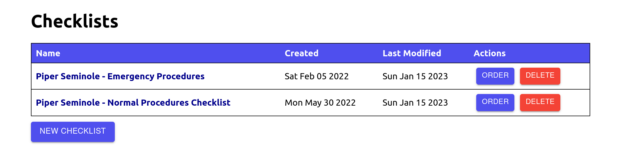Click Normal Procedures' last modified date
The image size is (620, 155).
415,103
